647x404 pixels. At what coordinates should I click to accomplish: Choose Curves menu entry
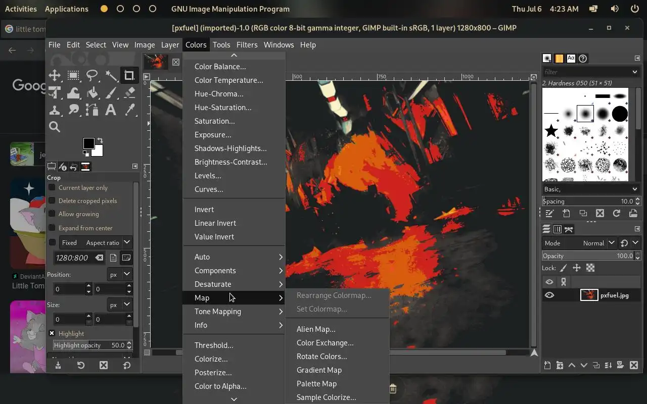tap(235, 189)
